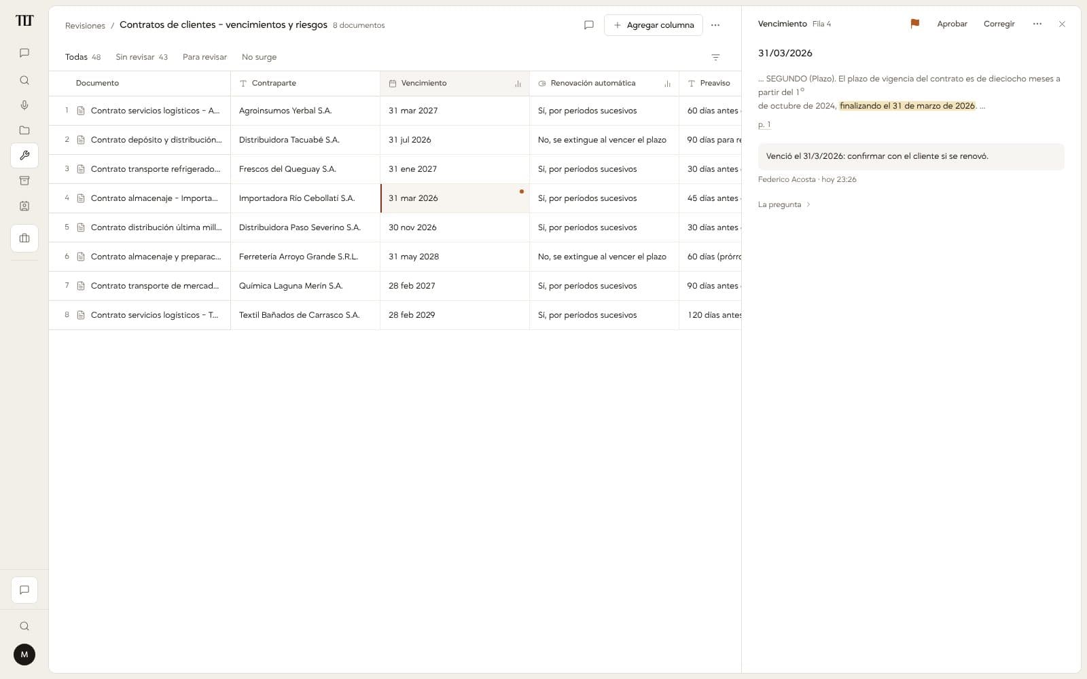This screenshot has width=1087, height=679.
Task: Open the three-dots menu in detail panel
Action: coord(1037,24)
